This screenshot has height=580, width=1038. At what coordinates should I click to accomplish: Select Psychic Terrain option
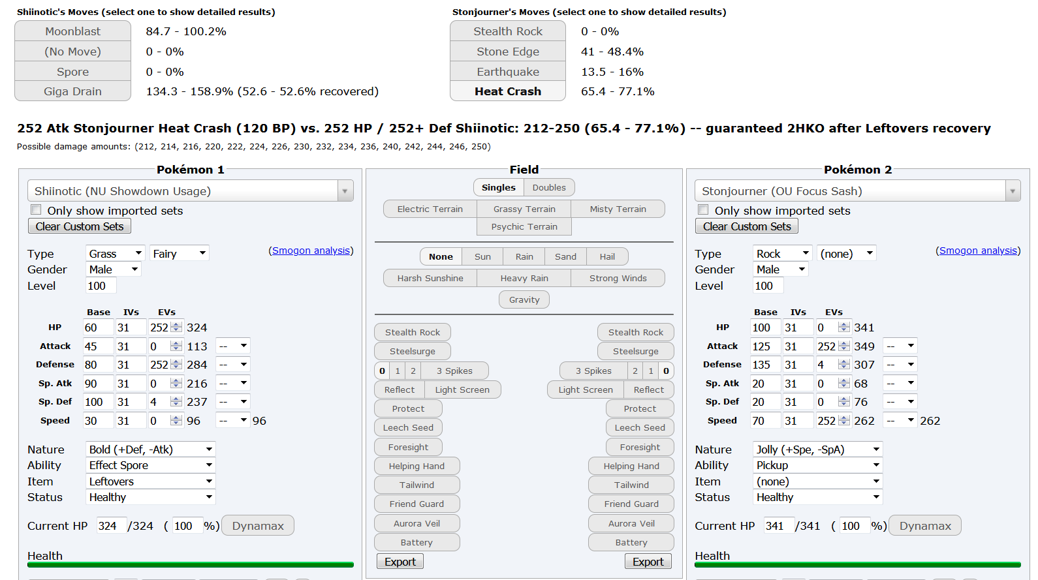coord(524,226)
